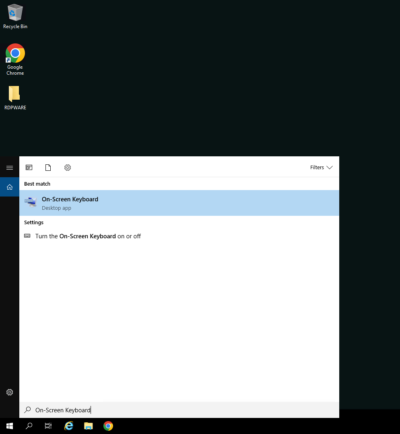
Task: Click keyboard icon beside settings result
Action: coord(27,236)
